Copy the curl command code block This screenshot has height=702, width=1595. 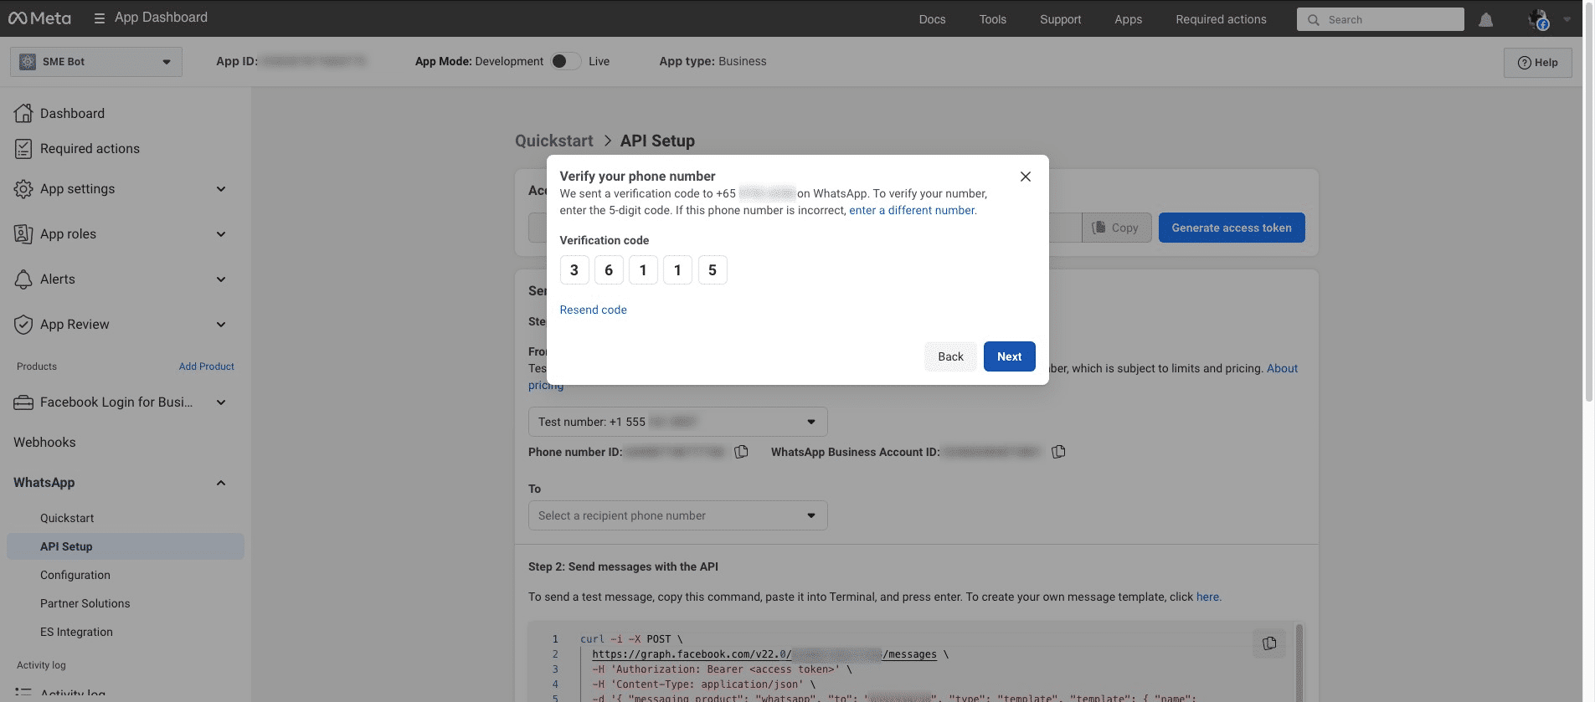(1269, 643)
